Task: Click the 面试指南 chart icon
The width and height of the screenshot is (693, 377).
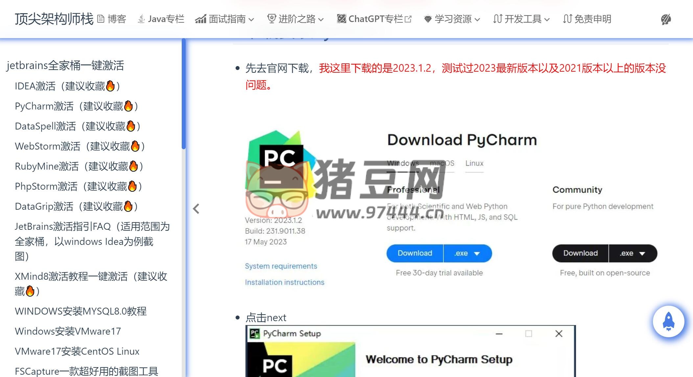Action: [200, 19]
